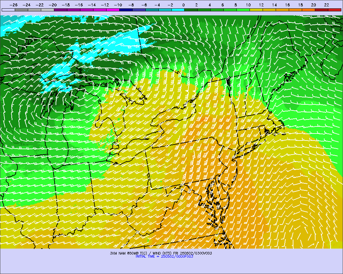Click the -8 scale label
343x274 pixels.
(131, 5)
